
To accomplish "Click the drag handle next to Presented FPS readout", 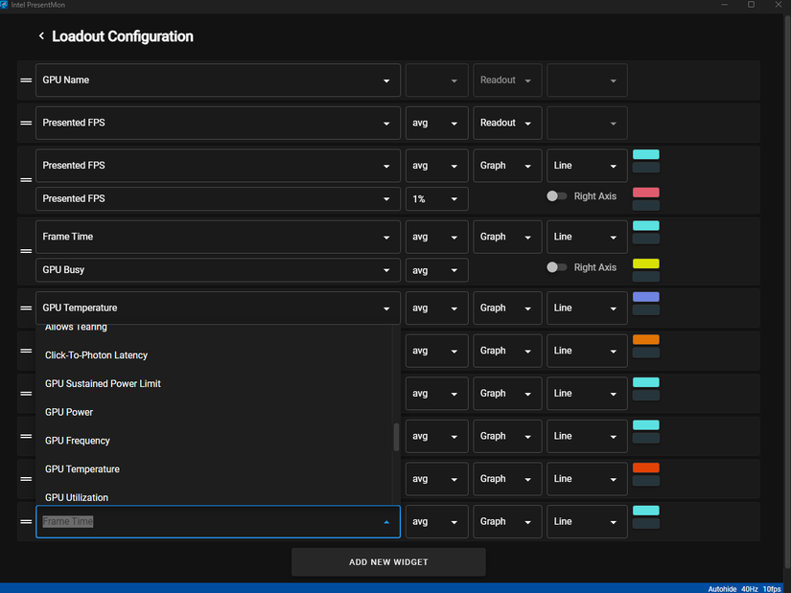I will [25, 123].
